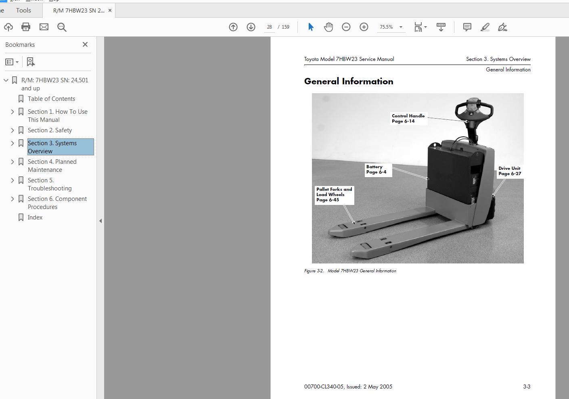
Task: Click the read mode keyboard-down icon
Action: coord(441,27)
